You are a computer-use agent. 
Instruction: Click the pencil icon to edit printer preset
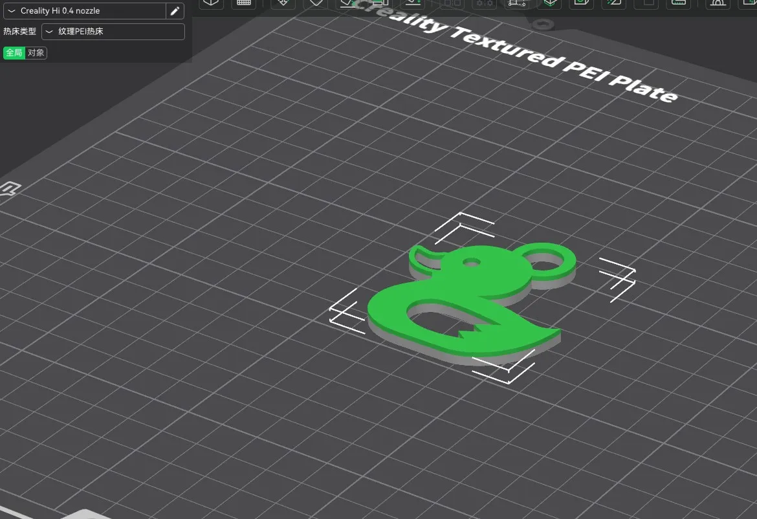click(175, 10)
